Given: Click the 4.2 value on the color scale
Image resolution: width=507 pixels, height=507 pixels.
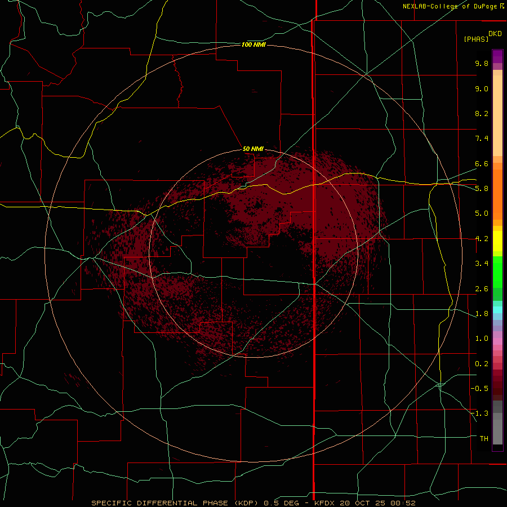Looking at the screenshot, I should pyautogui.click(x=482, y=239).
